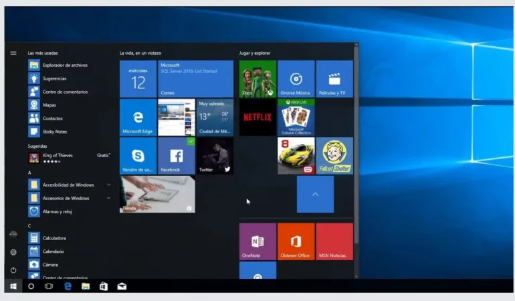Open the MSN Noticias tile
The image size is (515, 301).
click(334, 241)
